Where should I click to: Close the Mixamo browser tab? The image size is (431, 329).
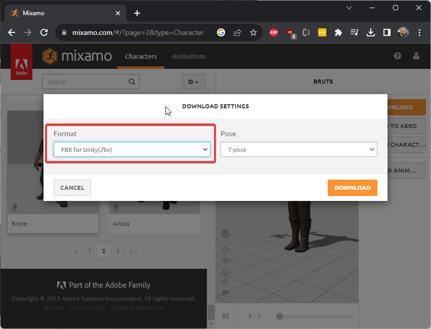pos(118,13)
